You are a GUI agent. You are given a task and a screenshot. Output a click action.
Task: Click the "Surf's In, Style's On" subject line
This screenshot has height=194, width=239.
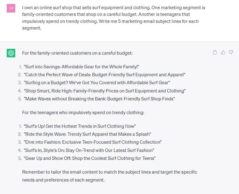89,150
